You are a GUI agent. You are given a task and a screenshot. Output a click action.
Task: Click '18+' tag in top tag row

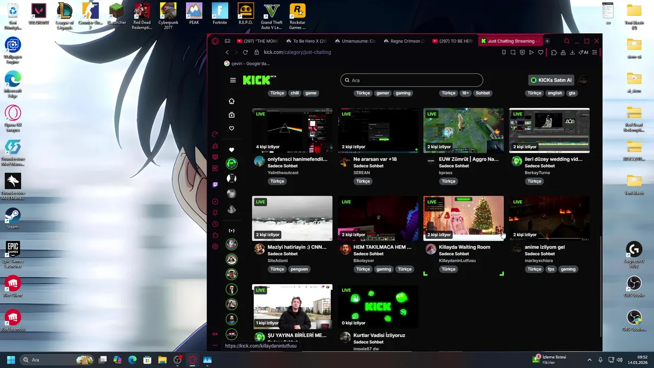coord(465,93)
